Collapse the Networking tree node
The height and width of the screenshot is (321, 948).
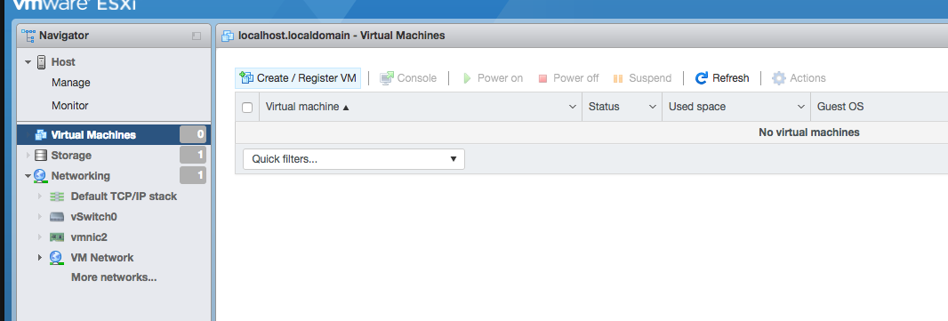tap(28, 177)
